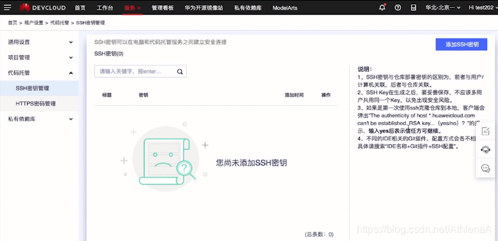Select HTTPS密码管理 in the sidebar
Screen dimensions: 498x241
[39, 104]
